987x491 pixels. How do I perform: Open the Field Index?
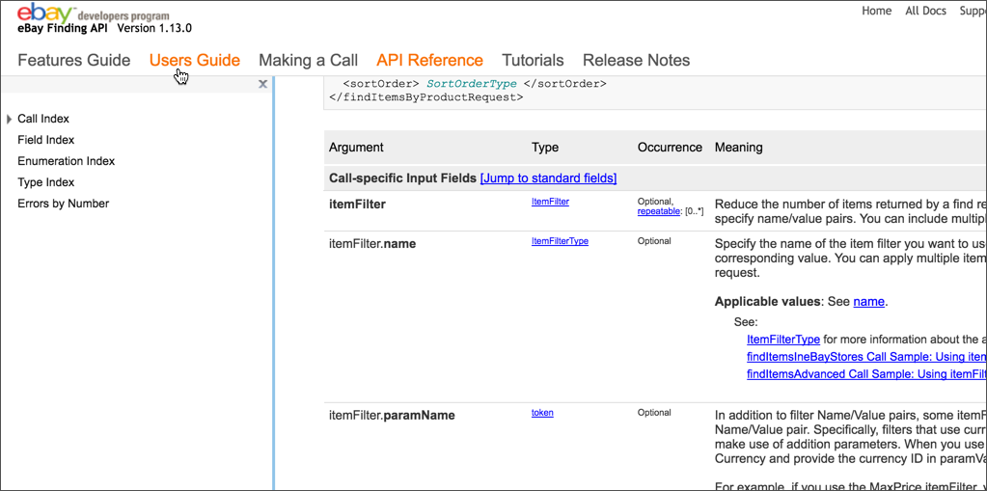[x=45, y=140]
